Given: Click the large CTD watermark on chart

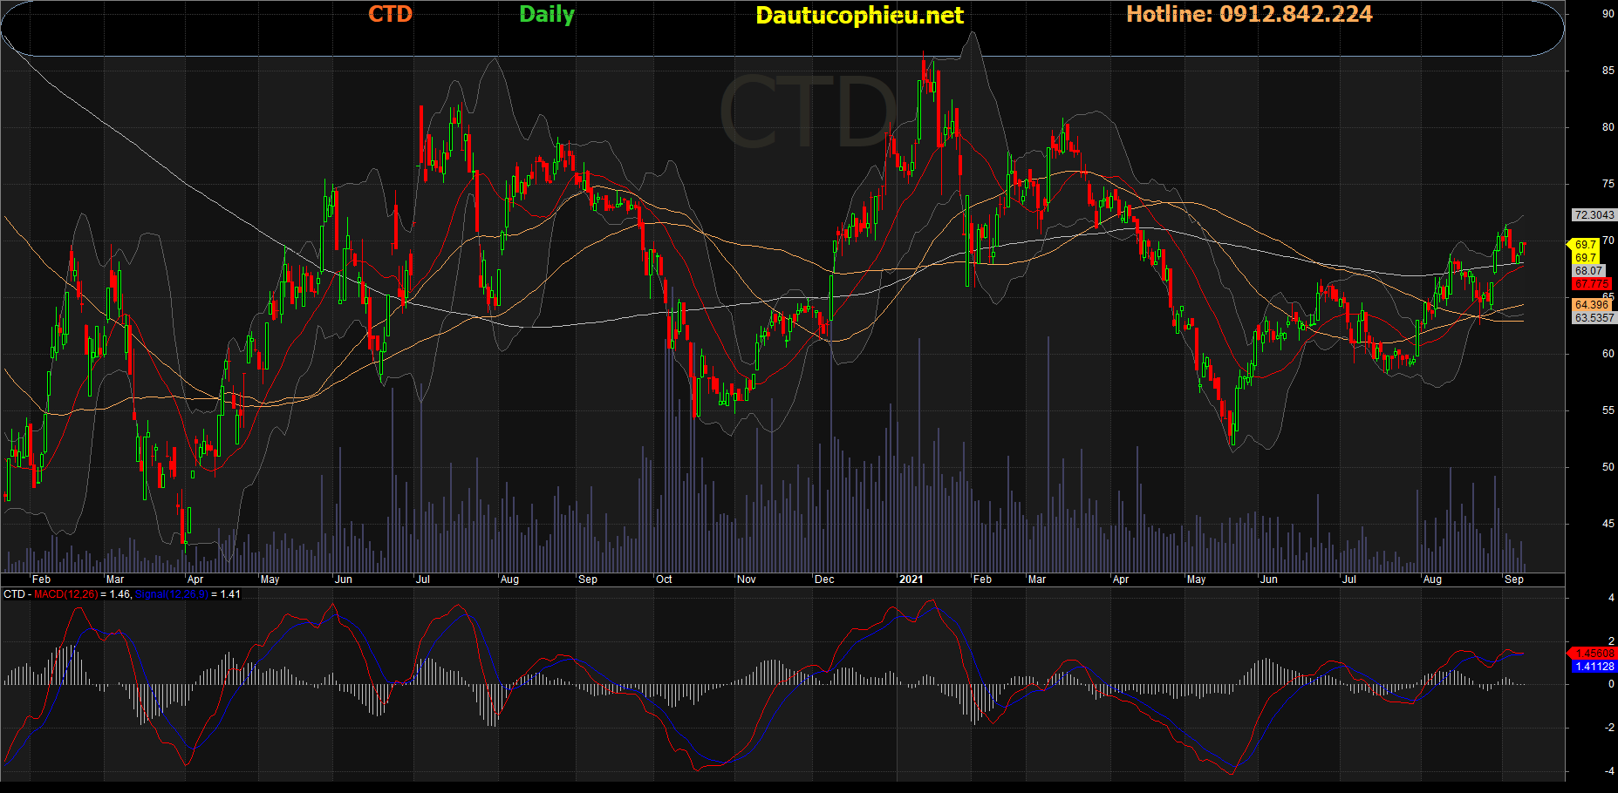Looking at the screenshot, I should tap(808, 112).
